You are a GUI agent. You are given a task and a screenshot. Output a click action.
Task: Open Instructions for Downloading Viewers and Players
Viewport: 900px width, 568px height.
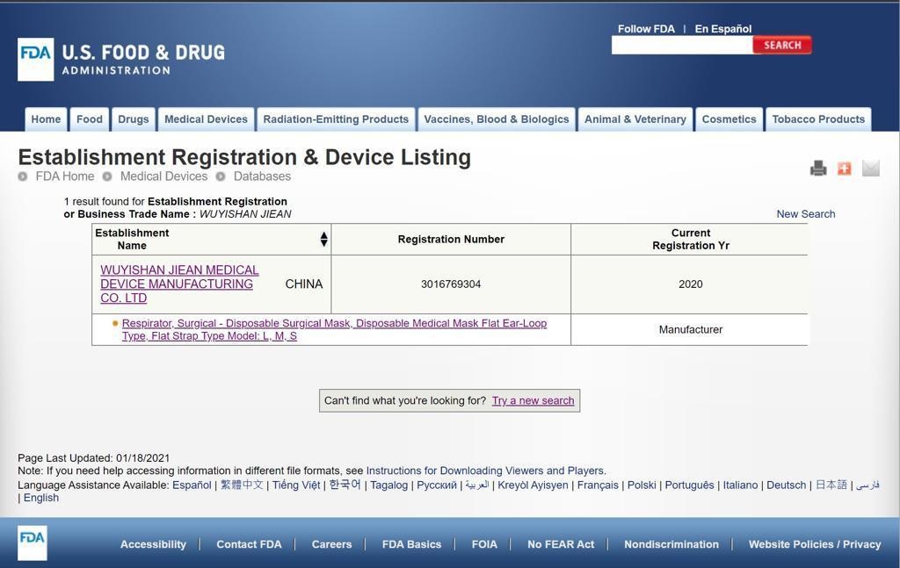[484, 471]
